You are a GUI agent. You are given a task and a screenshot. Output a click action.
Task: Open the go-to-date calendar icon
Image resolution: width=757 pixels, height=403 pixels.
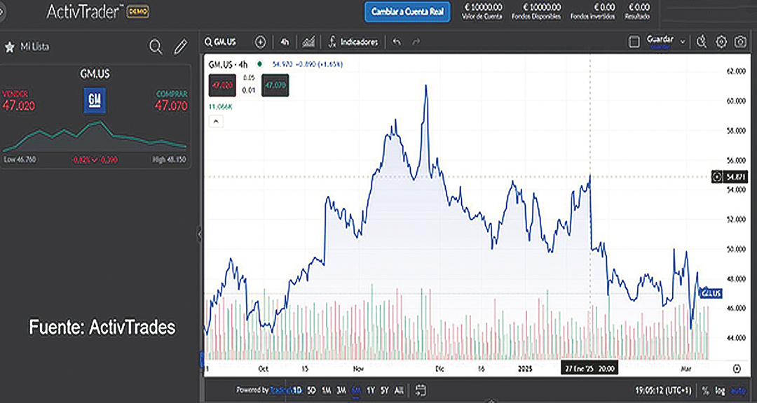point(421,390)
